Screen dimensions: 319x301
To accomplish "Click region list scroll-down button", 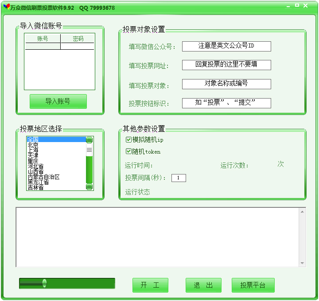I will (x=89, y=186).
